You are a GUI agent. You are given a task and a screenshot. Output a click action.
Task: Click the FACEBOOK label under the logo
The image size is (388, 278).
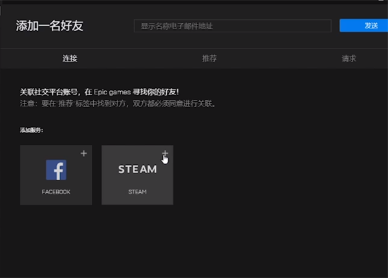point(56,191)
